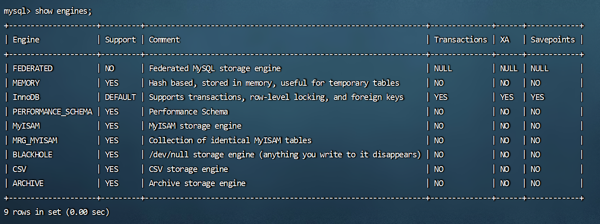Click the Support column header
Viewport: 600px width, 224px height.
(x=120, y=40)
